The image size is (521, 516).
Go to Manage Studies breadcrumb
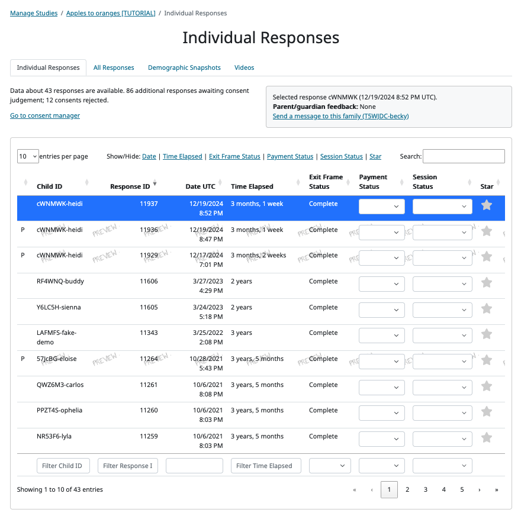(x=34, y=13)
